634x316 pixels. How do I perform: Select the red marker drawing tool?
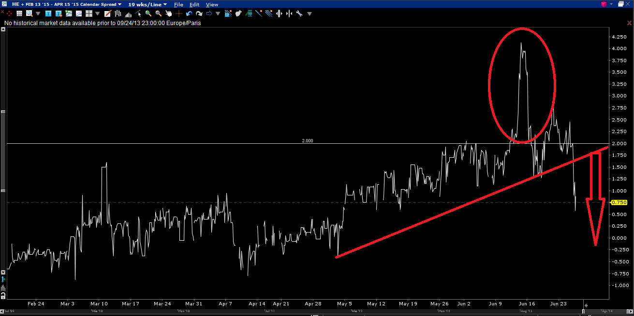107,14
